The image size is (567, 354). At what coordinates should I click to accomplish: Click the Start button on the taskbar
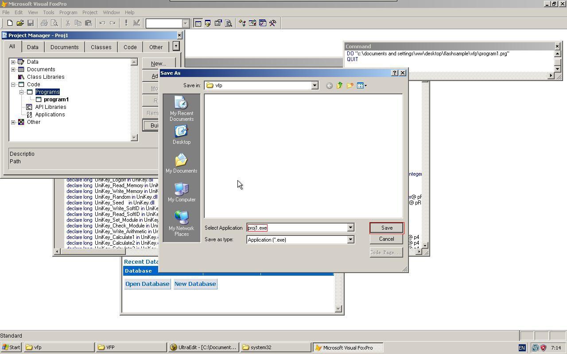(x=12, y=347)
